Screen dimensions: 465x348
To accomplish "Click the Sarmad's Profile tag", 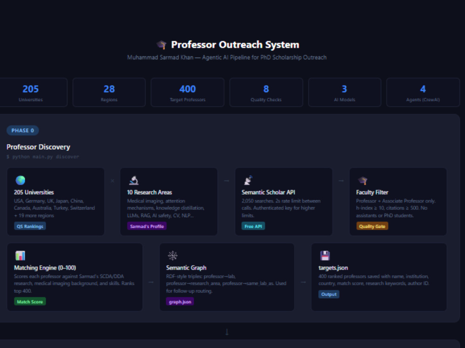I will 147,226.
